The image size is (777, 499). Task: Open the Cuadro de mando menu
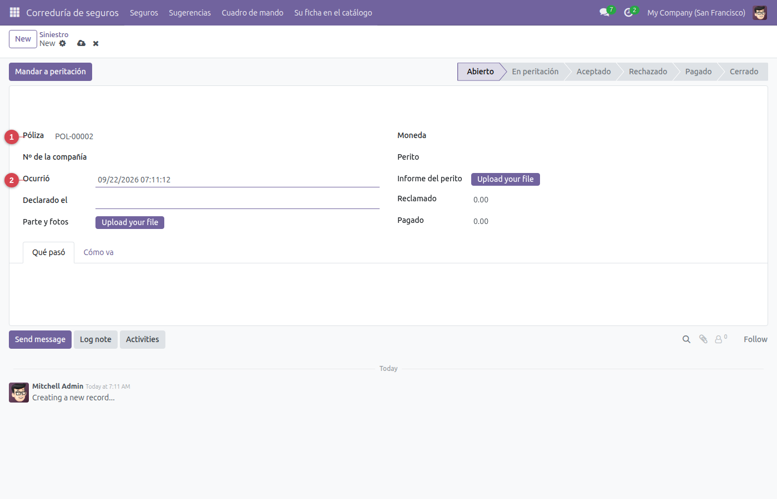[253, 12]
